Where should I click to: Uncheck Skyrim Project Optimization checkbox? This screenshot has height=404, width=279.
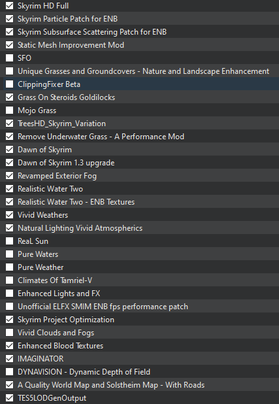[x=10, y=320]
